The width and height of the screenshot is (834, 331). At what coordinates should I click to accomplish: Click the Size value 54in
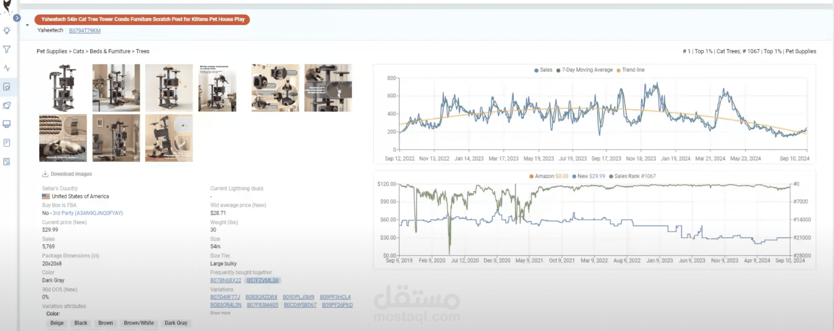[215, 247]
